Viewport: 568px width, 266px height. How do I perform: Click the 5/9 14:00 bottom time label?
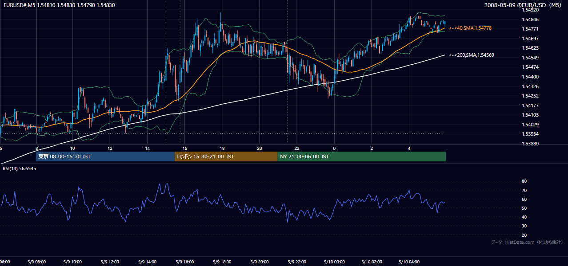(147, 262)
